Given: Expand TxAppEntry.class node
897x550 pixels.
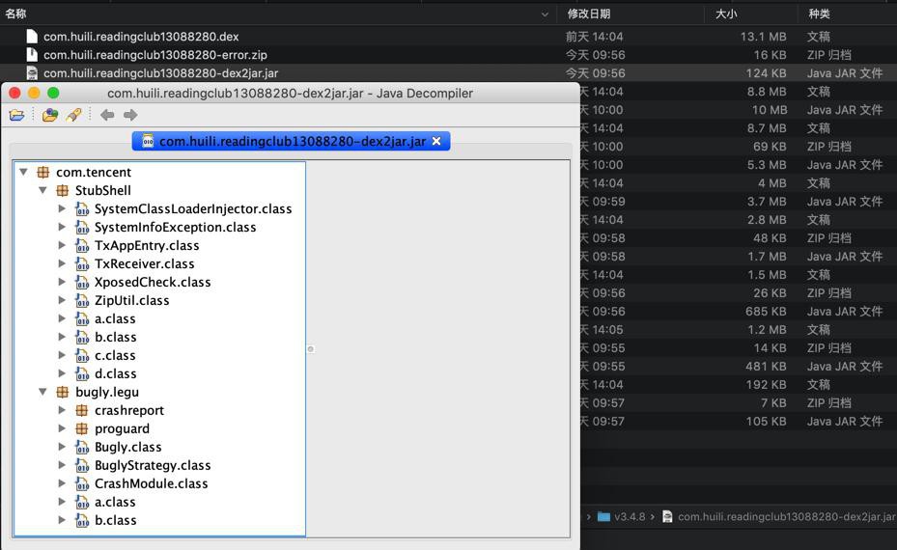Looking at the screenshot, I should coord(62,245).
